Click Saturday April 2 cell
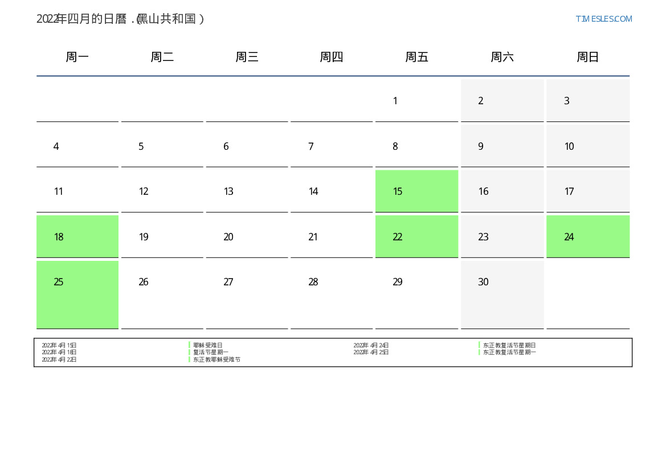The image size is (666, 471). point(502,101)
